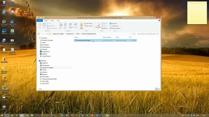The image size is (209, 117).
Task: Open Dropbox in the navigation pane
Action: [44, 49]
